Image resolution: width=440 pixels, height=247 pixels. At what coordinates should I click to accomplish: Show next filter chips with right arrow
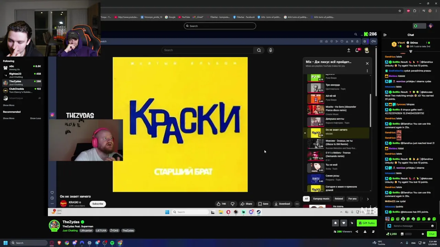point(367,199)
